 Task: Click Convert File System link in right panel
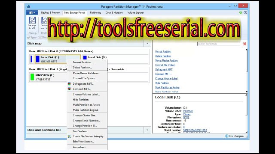click(165, 65)
